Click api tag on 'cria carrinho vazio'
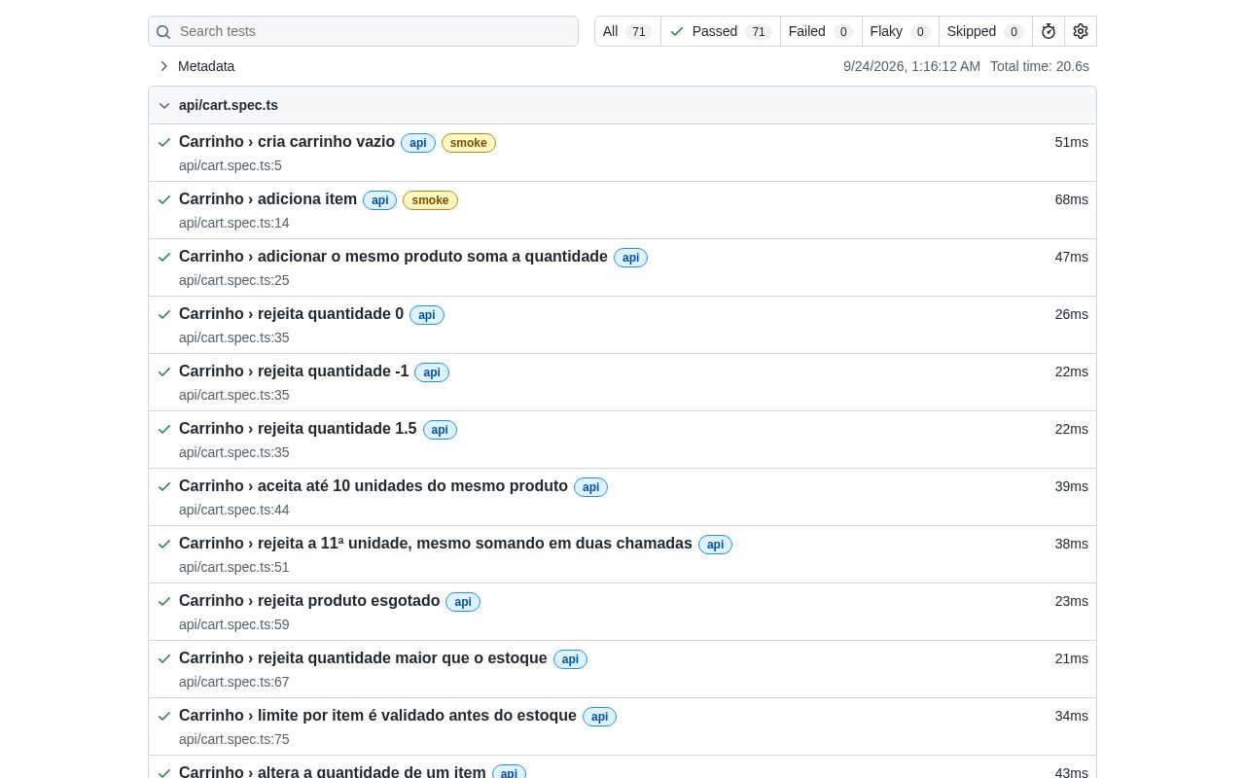The width and height of the screenshot is (1245, 778). [x=418, y=143]
